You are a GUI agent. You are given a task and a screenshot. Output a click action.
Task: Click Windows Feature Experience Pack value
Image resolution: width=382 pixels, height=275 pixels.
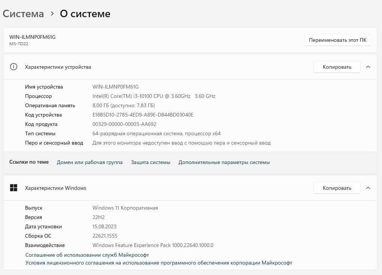153,245
